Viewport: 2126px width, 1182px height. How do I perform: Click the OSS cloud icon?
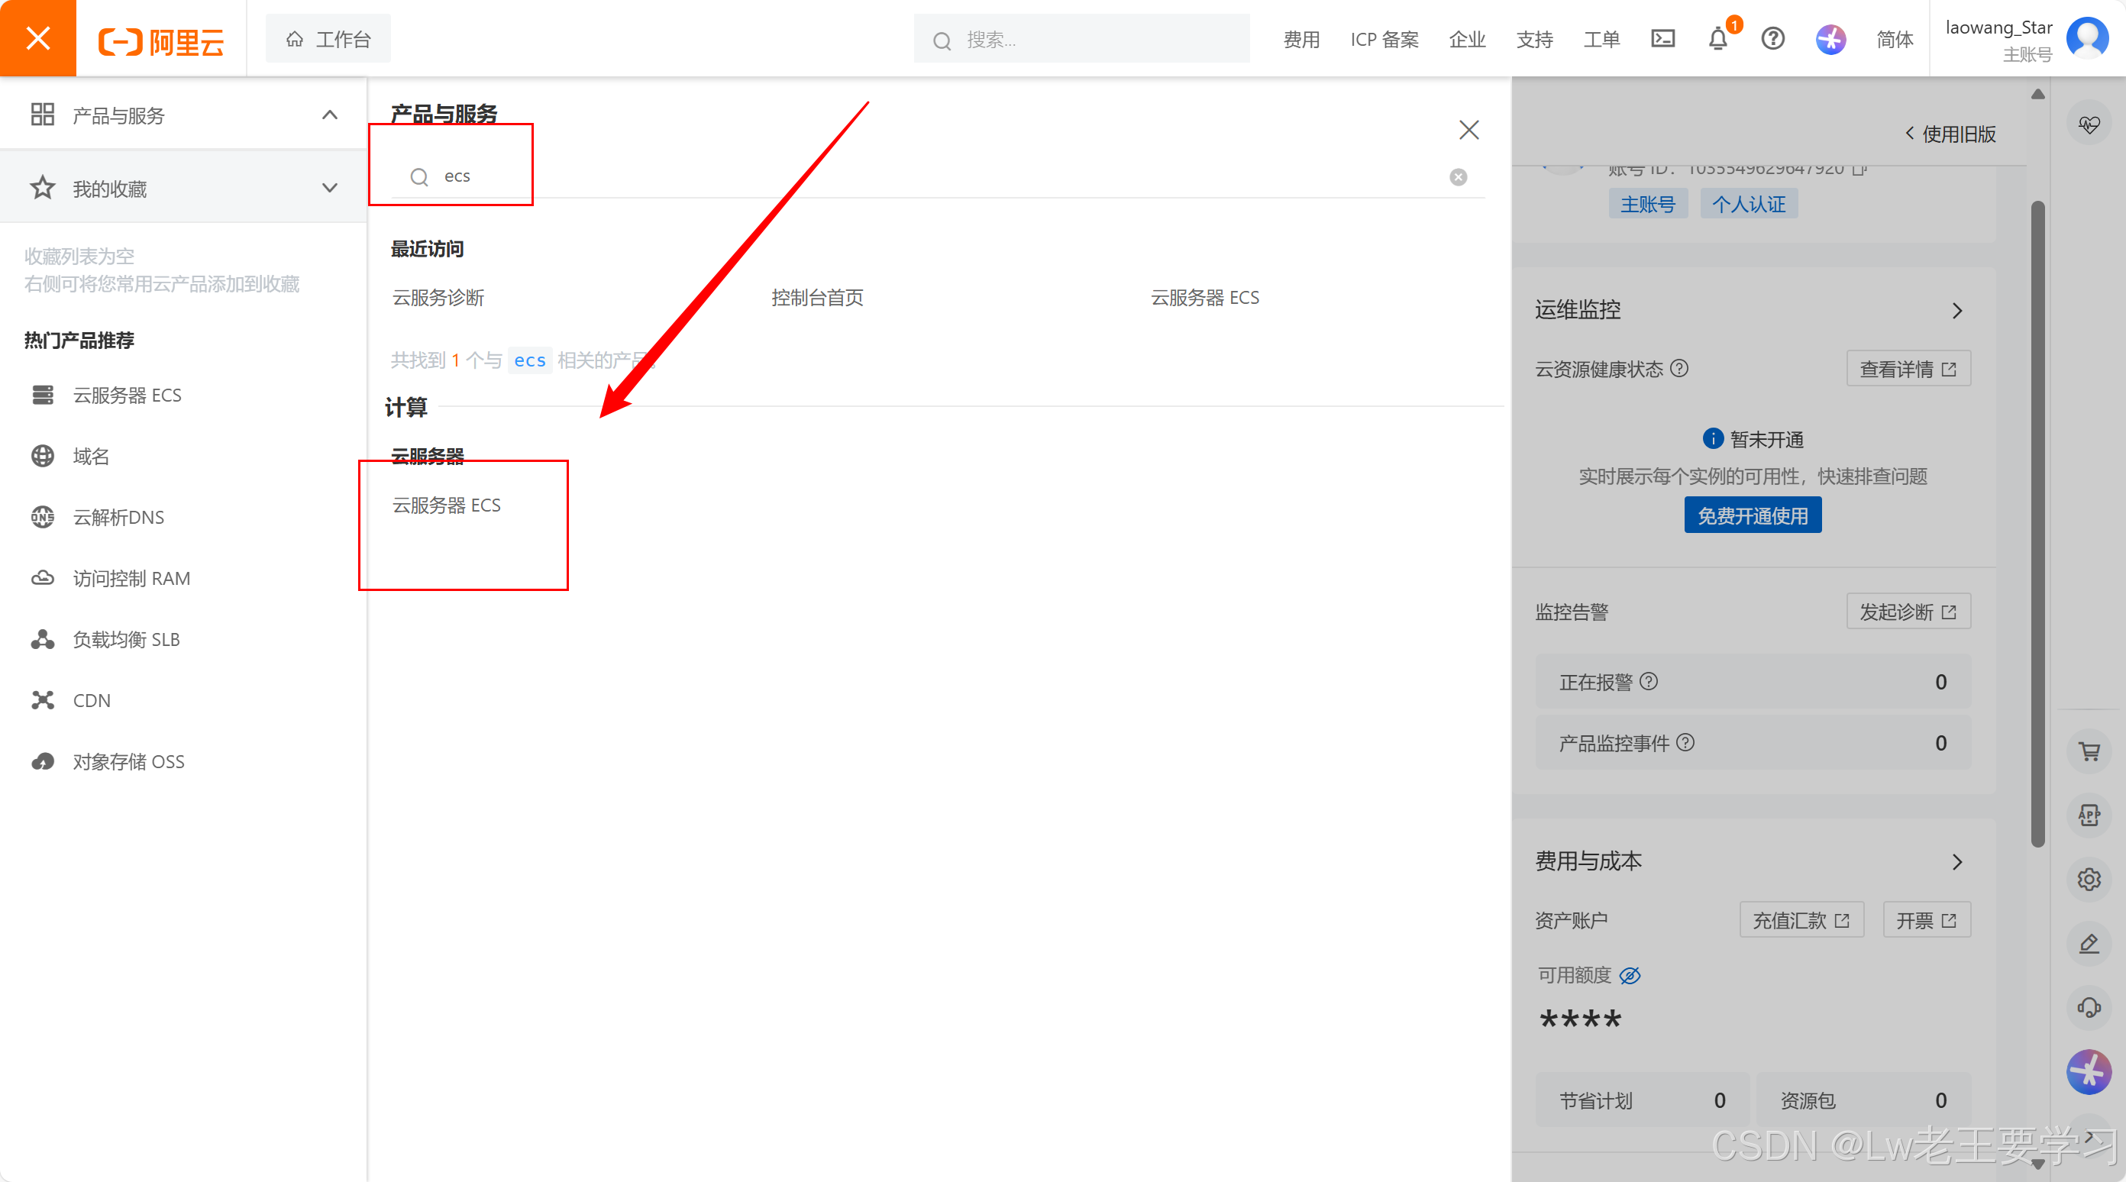42,762
